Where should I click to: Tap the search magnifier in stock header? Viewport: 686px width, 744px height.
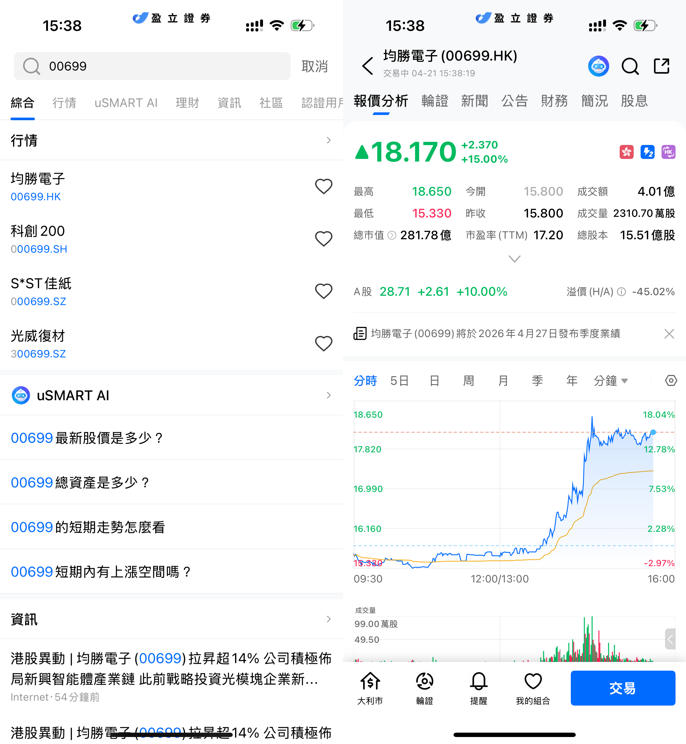pos(630,66)
